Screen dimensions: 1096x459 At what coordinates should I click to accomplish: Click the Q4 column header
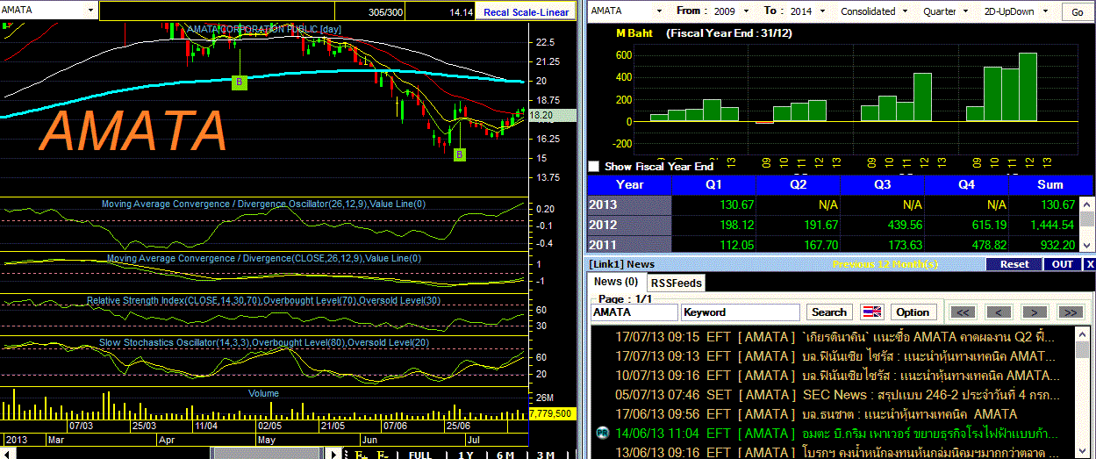[966, 184]
